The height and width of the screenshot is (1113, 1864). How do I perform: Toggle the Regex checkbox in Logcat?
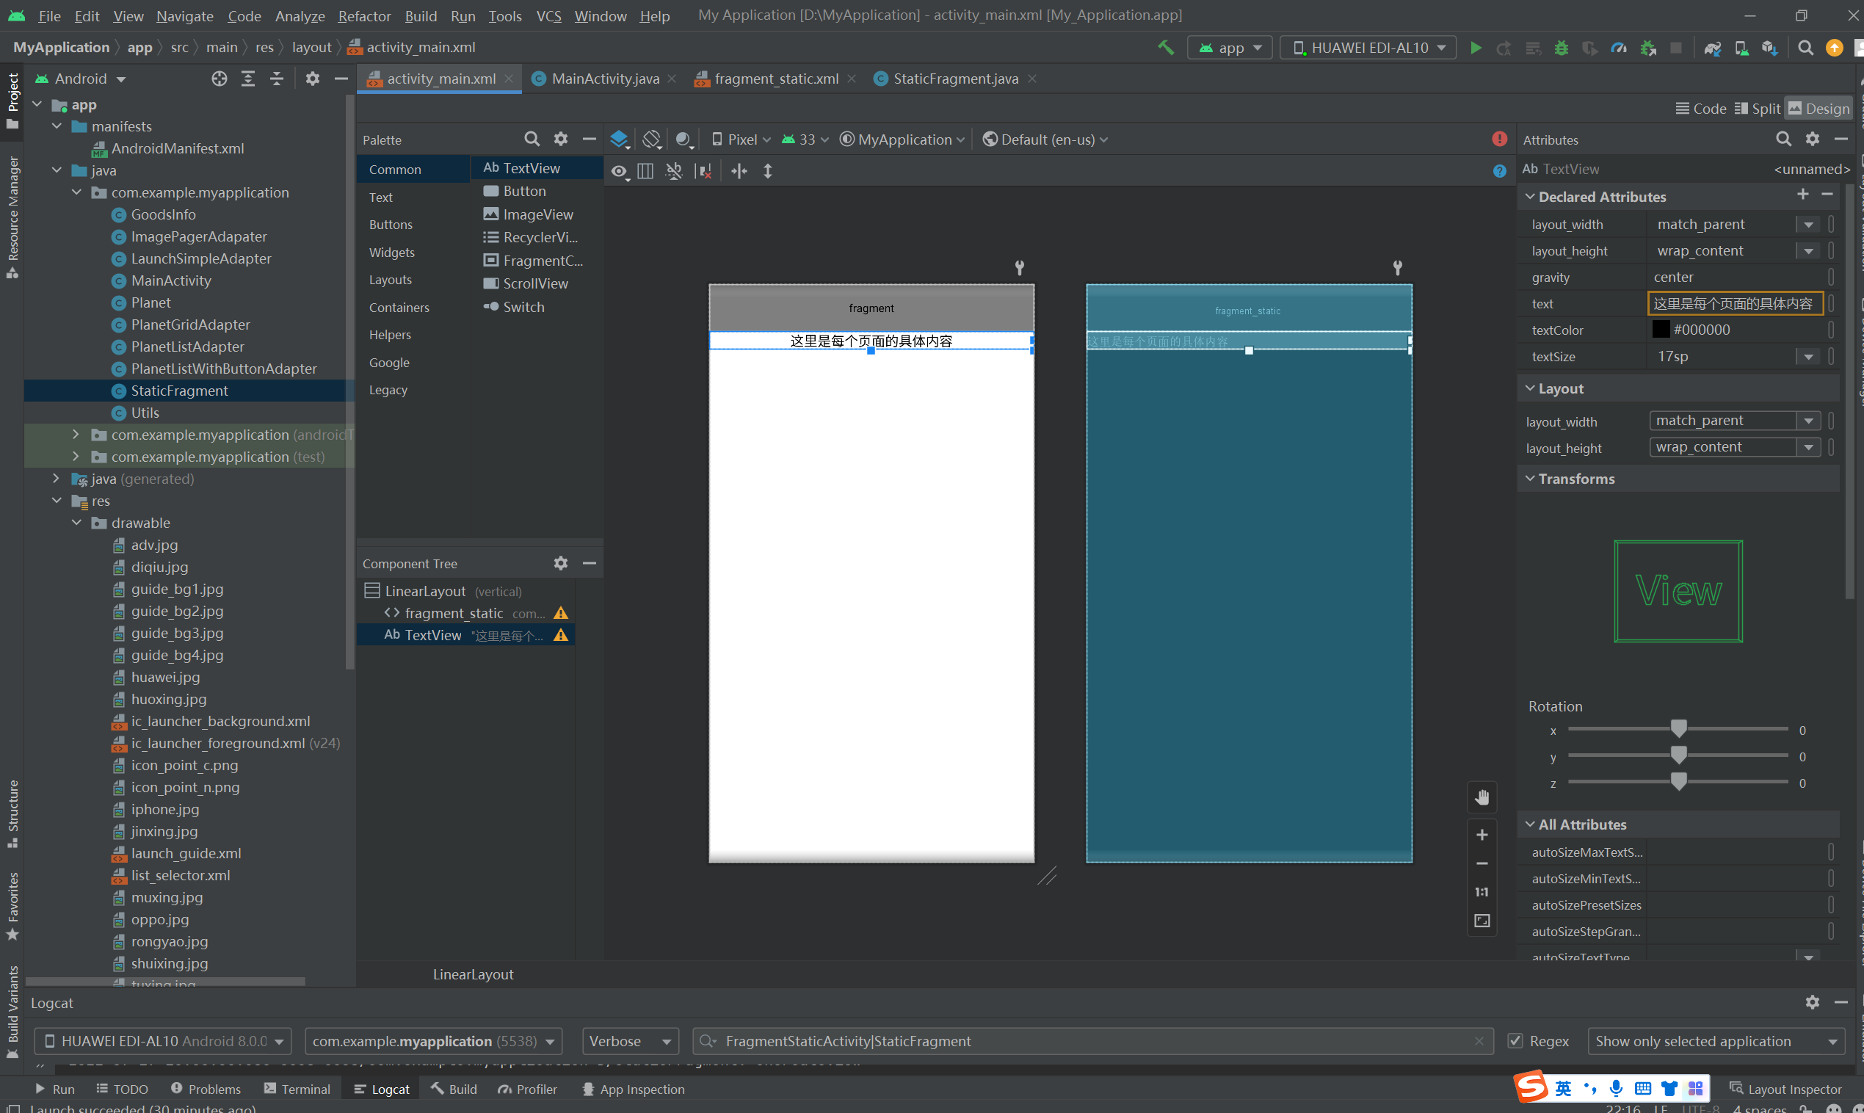pos(1515,1041)
